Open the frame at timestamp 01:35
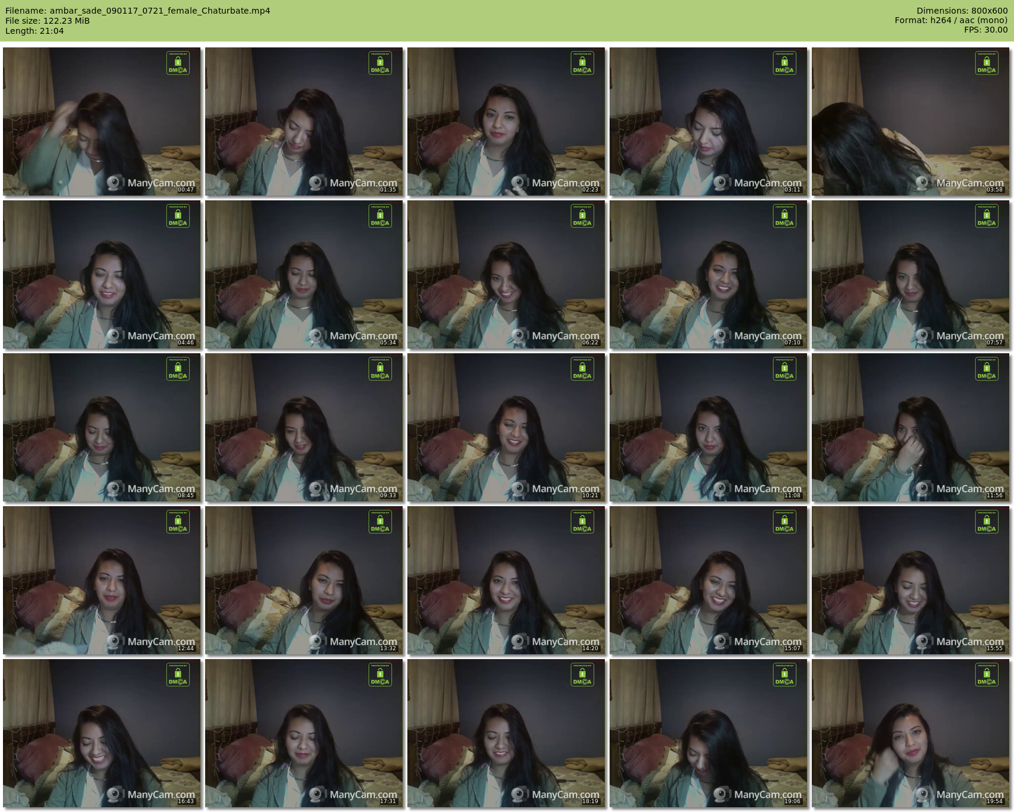This screenshot has width=1014, height=812. pos(304,122)
